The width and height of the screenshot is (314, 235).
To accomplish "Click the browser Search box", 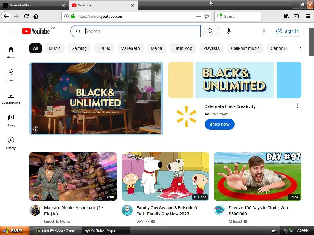I will click(238, 16).
